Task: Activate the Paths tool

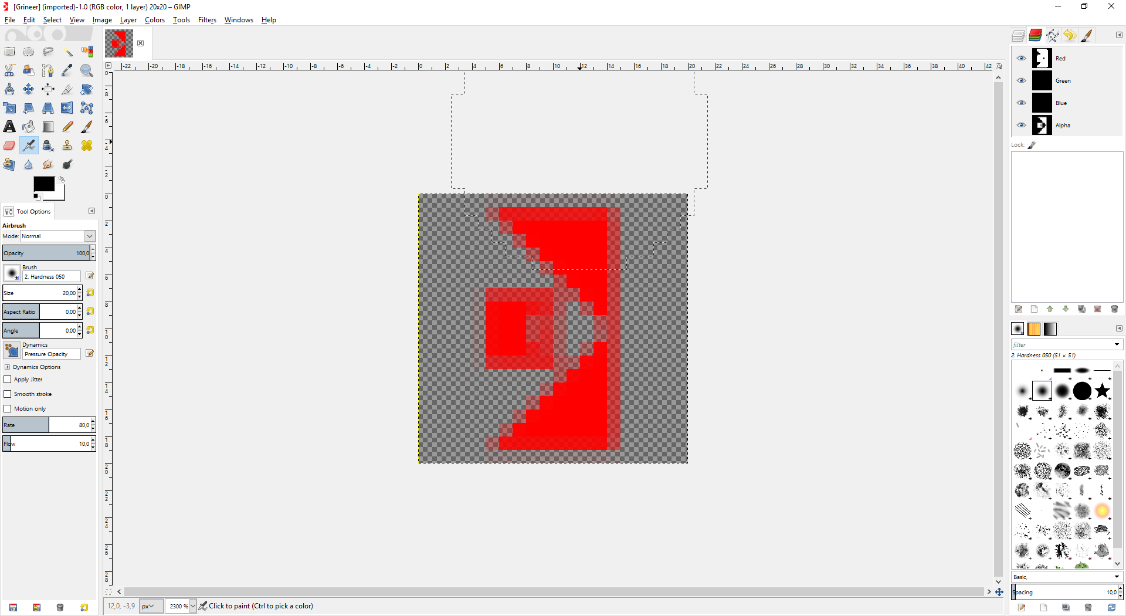Action: tap(48, 70)
